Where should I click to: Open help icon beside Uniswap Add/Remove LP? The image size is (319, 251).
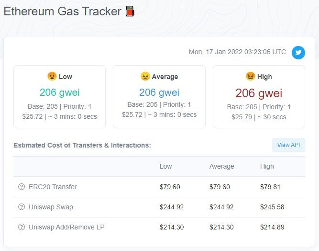(x=22, y=227)
